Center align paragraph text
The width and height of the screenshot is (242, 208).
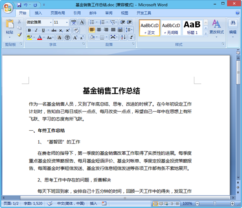(x=99, y=29)
